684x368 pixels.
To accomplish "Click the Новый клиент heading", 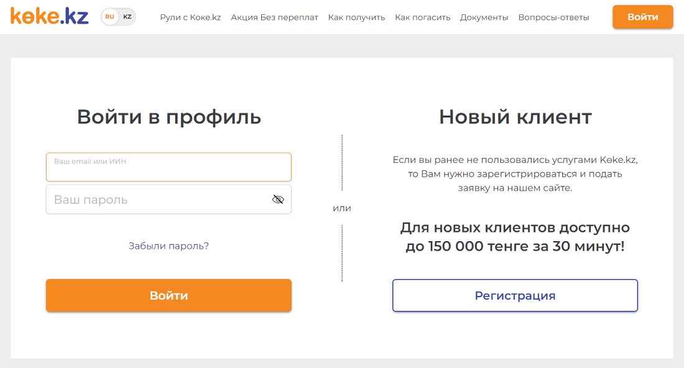I will click(515, 117).
